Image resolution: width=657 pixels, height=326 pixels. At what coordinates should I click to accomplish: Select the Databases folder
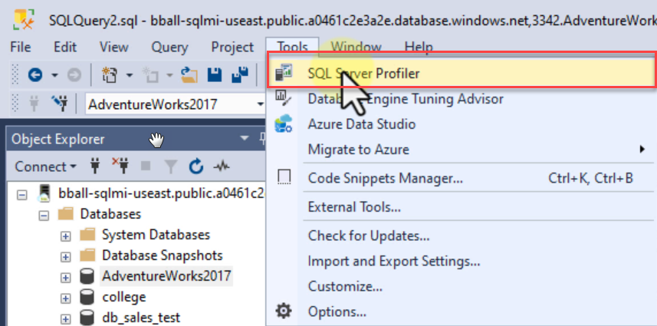tap(110, 214)
